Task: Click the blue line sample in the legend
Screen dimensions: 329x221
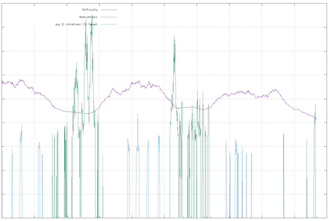Action: (109, 24)
